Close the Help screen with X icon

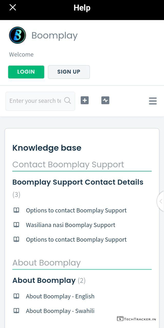click(13, 8)
